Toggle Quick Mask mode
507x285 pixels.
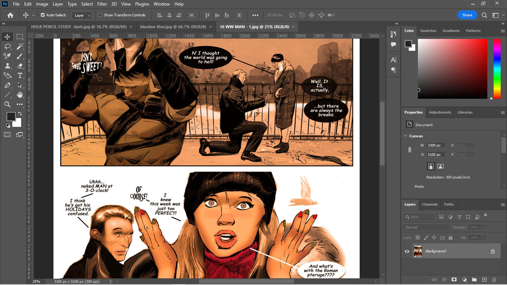pos(7,134)
